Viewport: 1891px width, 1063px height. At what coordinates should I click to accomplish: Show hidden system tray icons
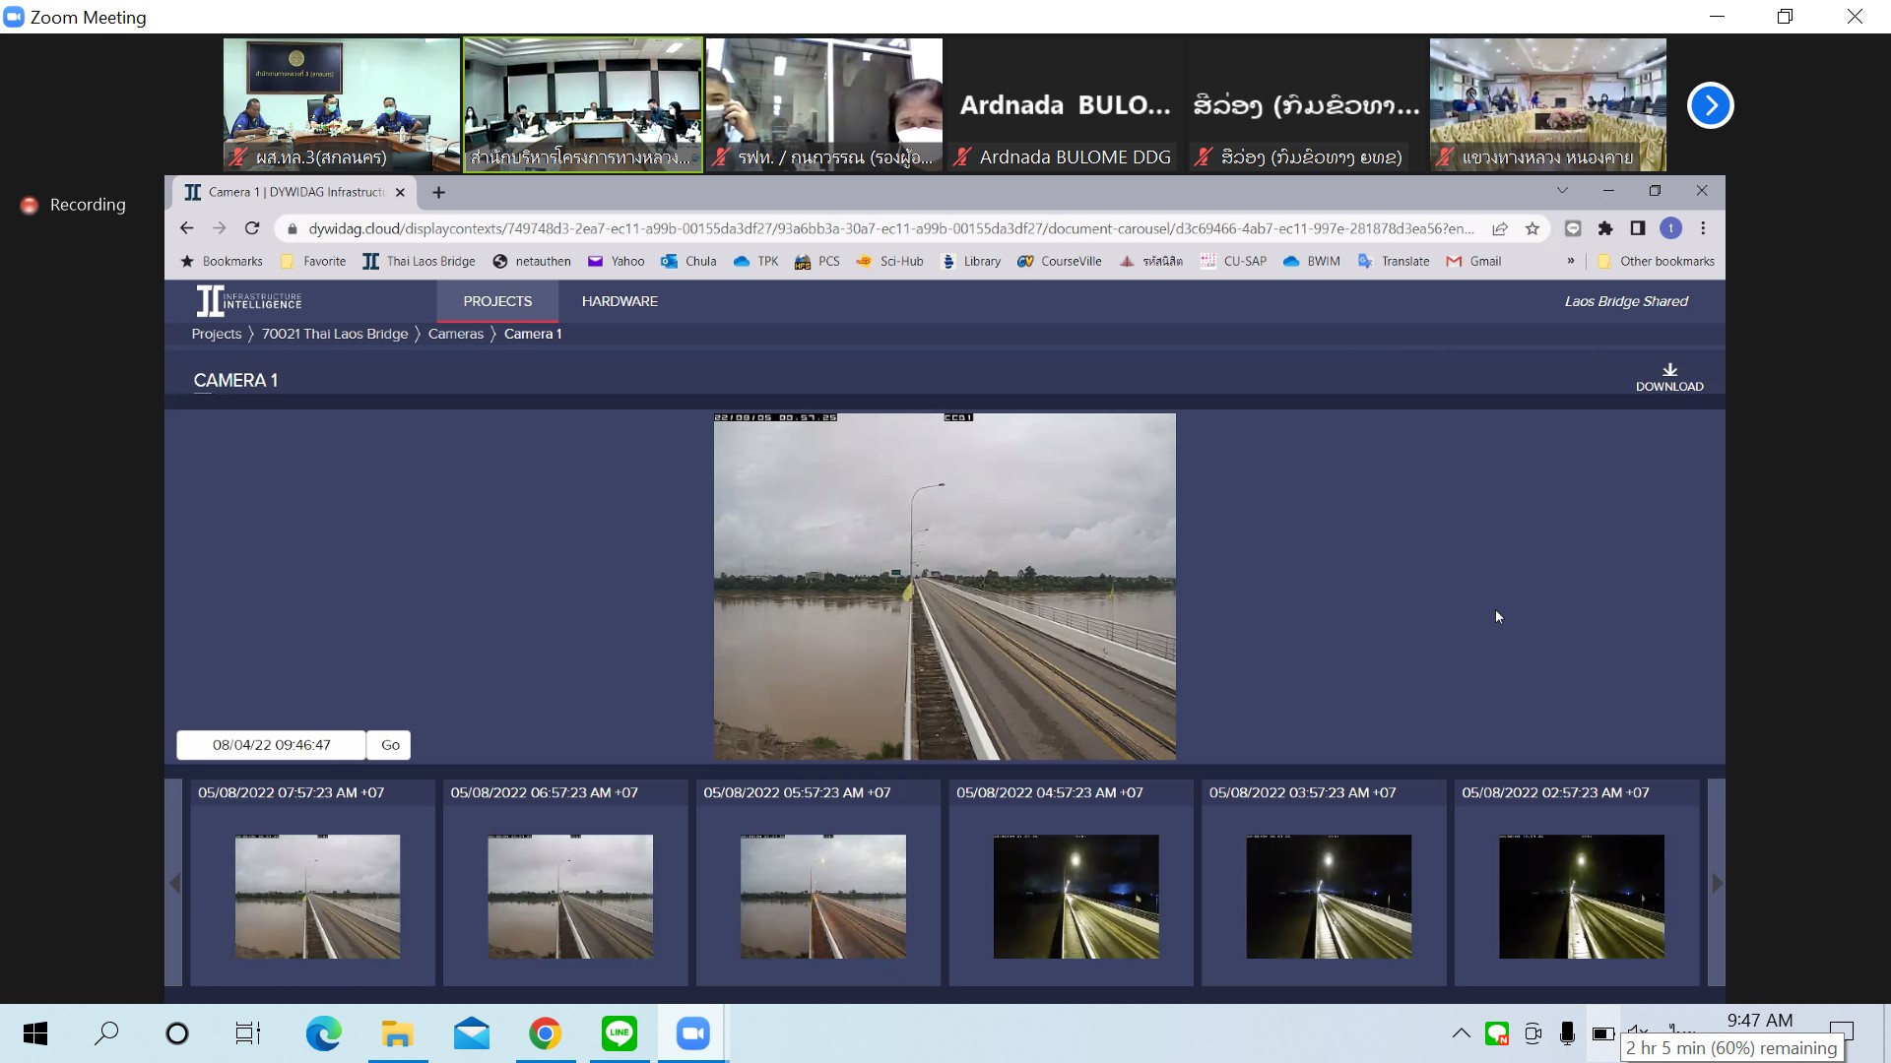tap(1461, 1033)
